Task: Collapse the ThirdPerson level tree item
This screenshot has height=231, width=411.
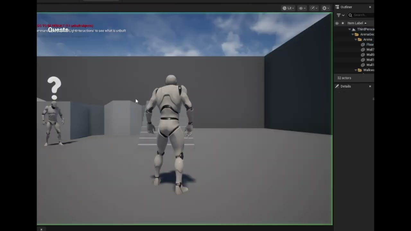Action: [350, 29]
